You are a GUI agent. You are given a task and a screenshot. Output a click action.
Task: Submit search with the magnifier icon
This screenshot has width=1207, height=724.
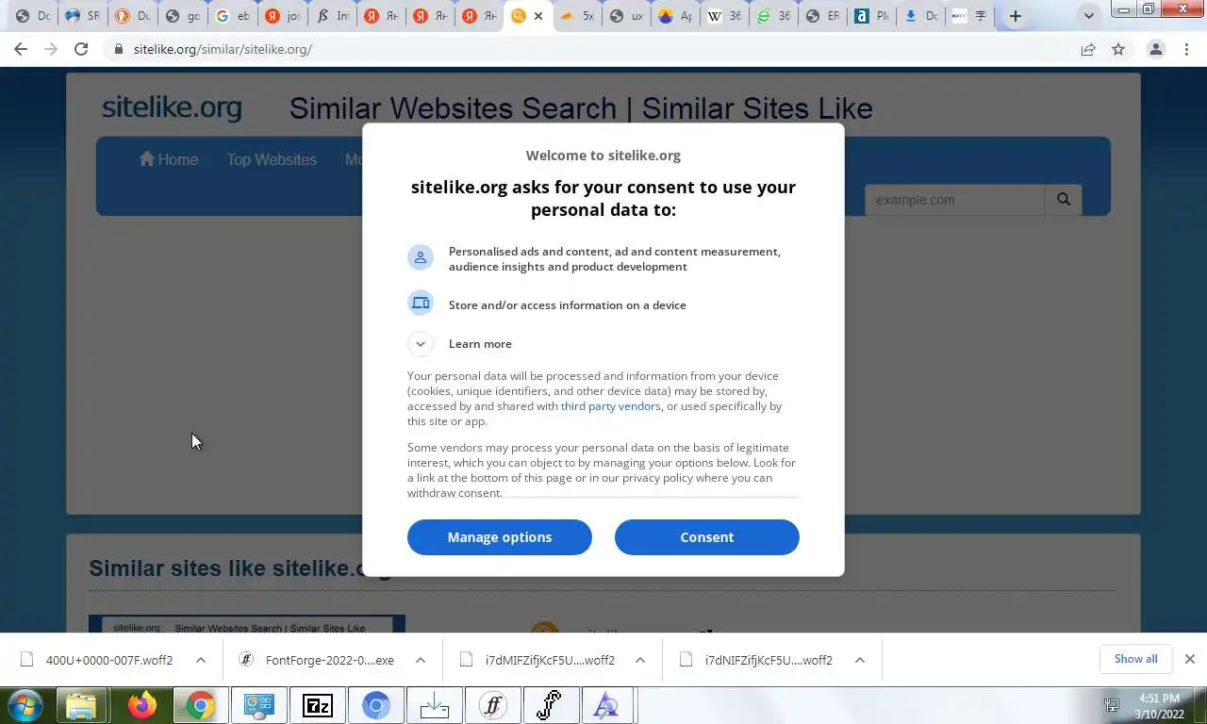[x=1064, y=199]
